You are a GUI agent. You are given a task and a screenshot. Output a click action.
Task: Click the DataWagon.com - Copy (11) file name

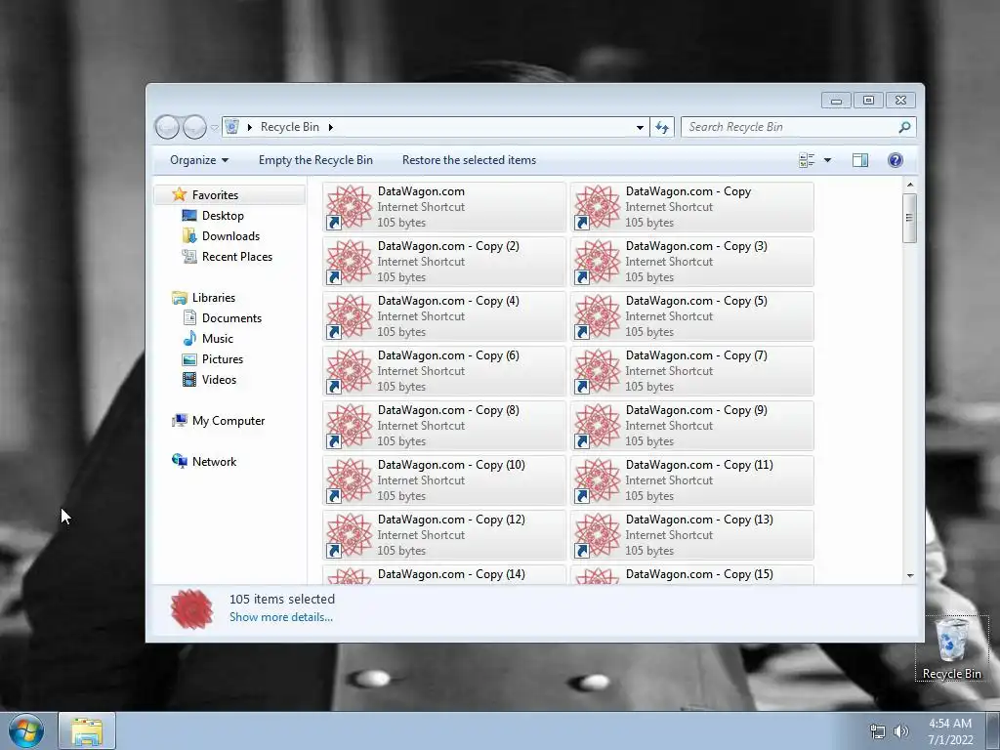coord(699,465)
